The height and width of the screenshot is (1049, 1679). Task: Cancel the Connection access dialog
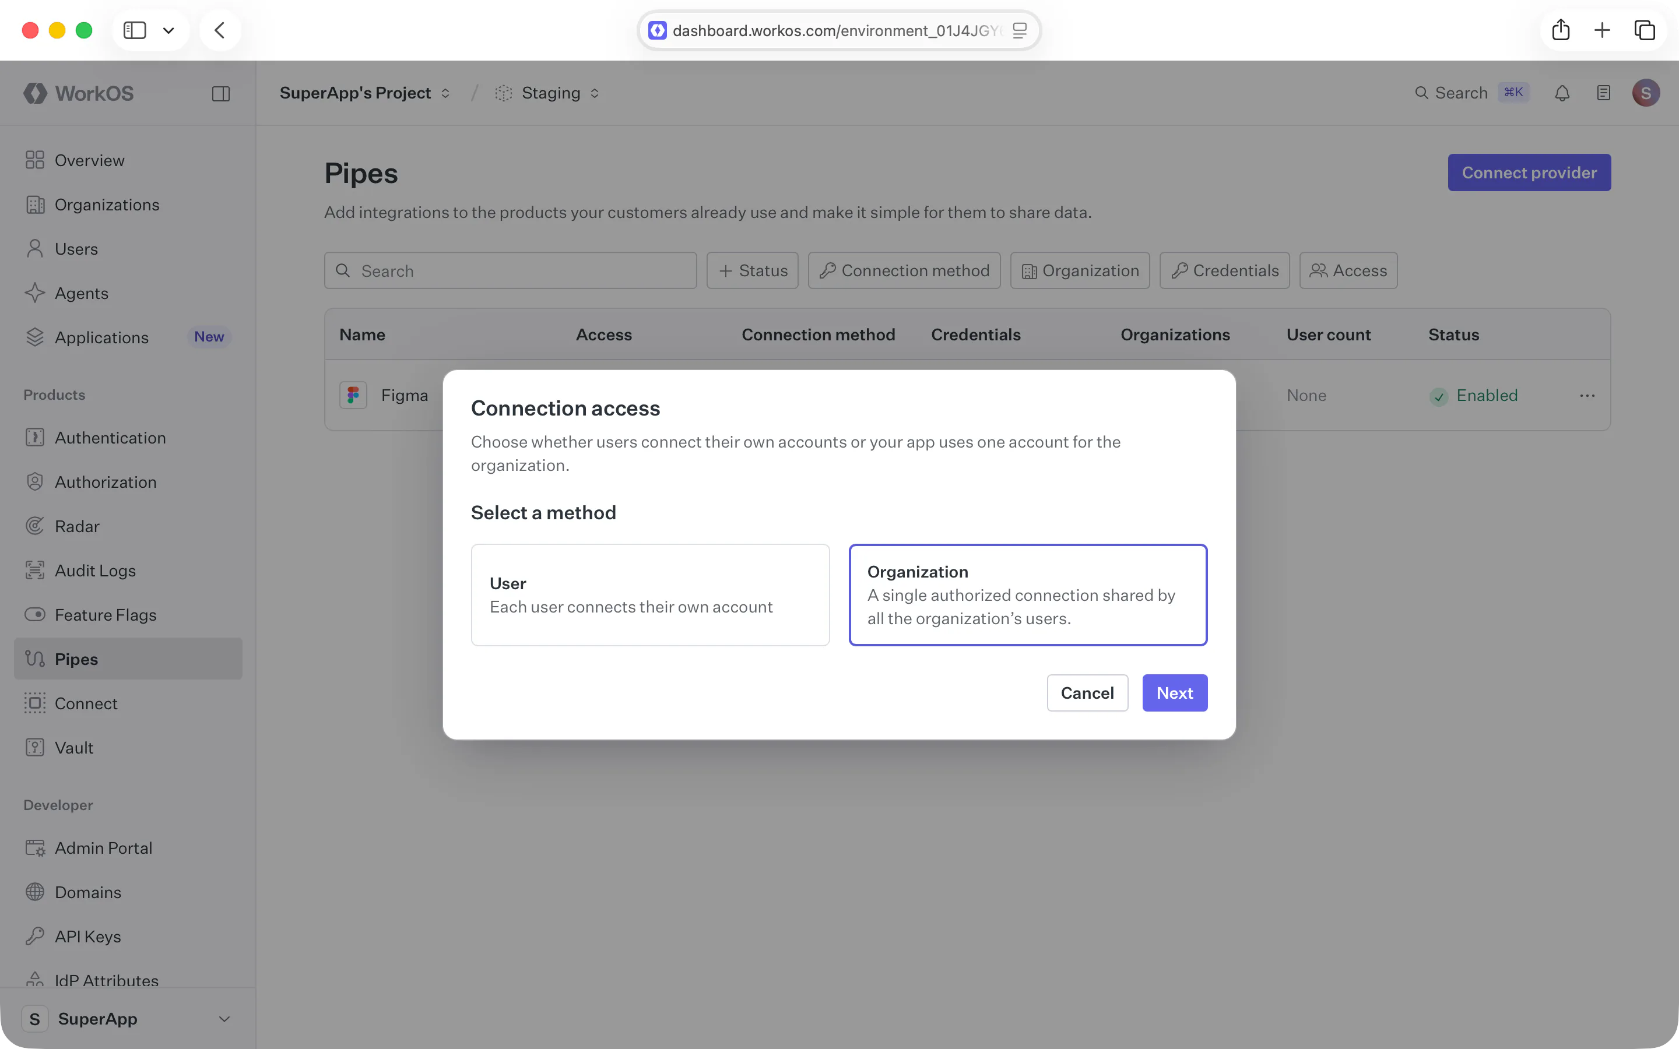tap(1087, 693)
